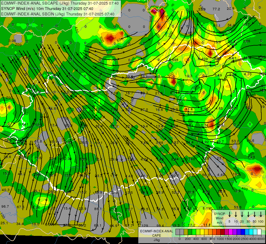266x244 pixels.
Task: Click the map value '92.7'
Action: tap(175, 176)
